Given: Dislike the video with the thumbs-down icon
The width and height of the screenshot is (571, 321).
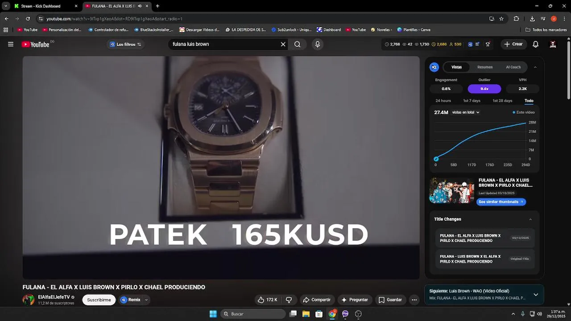Looking at the screenshot, I should pos(289,300).
